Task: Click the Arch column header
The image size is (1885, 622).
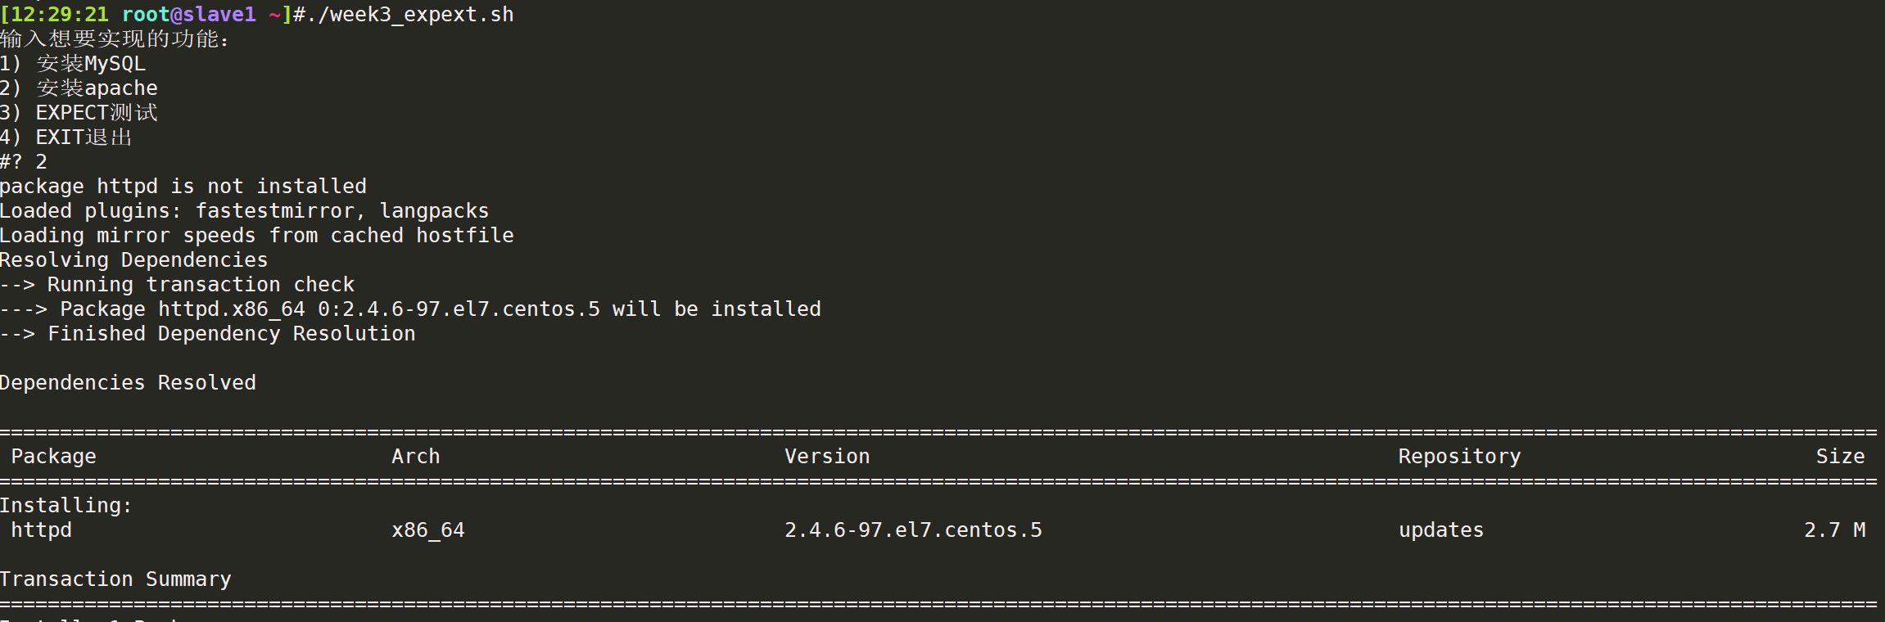Action: [x=416, y=457]
